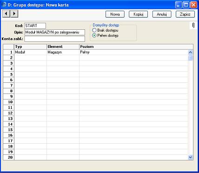
Task: Select row number 15 header
Action: point(9,130)
